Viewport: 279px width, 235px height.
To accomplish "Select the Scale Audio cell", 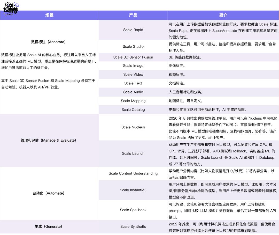I will click(x=133, y=92).
